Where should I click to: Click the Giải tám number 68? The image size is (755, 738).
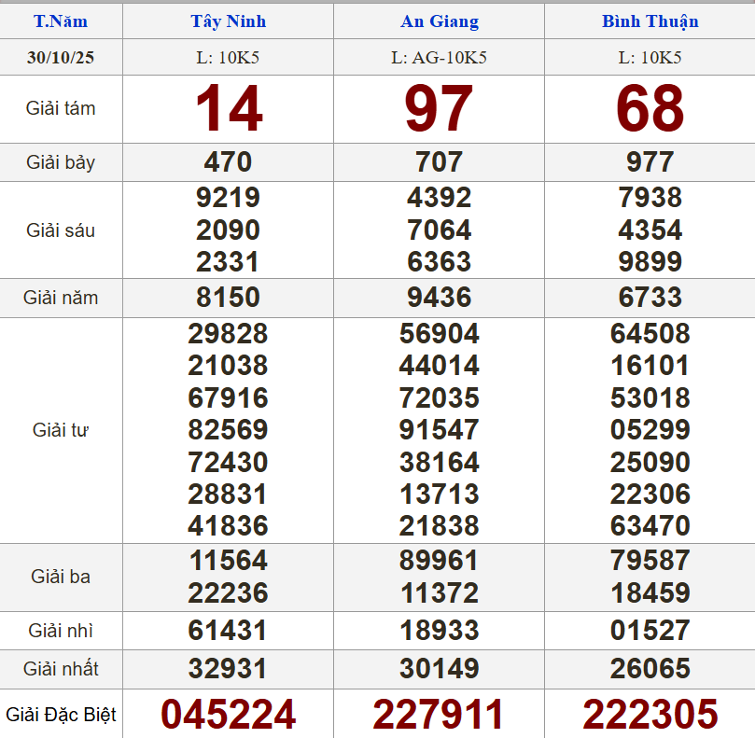click(x=650, y=108)
